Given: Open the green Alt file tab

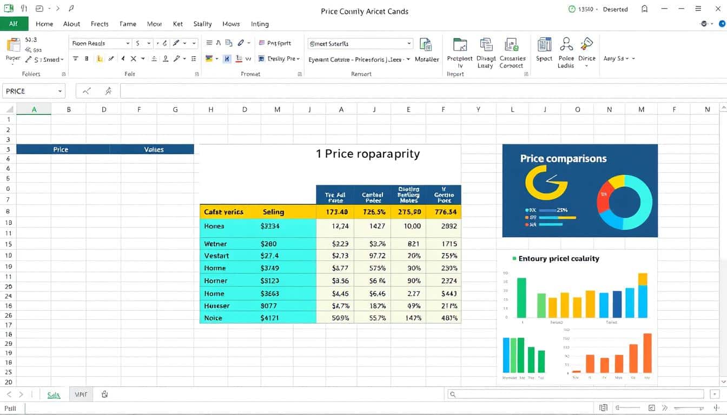Looking at the screenshot, I should pos(13,24).
